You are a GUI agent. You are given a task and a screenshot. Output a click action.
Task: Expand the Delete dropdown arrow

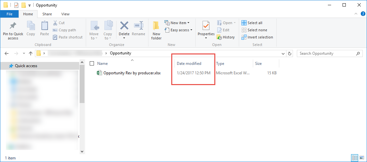tap(124, 38)
